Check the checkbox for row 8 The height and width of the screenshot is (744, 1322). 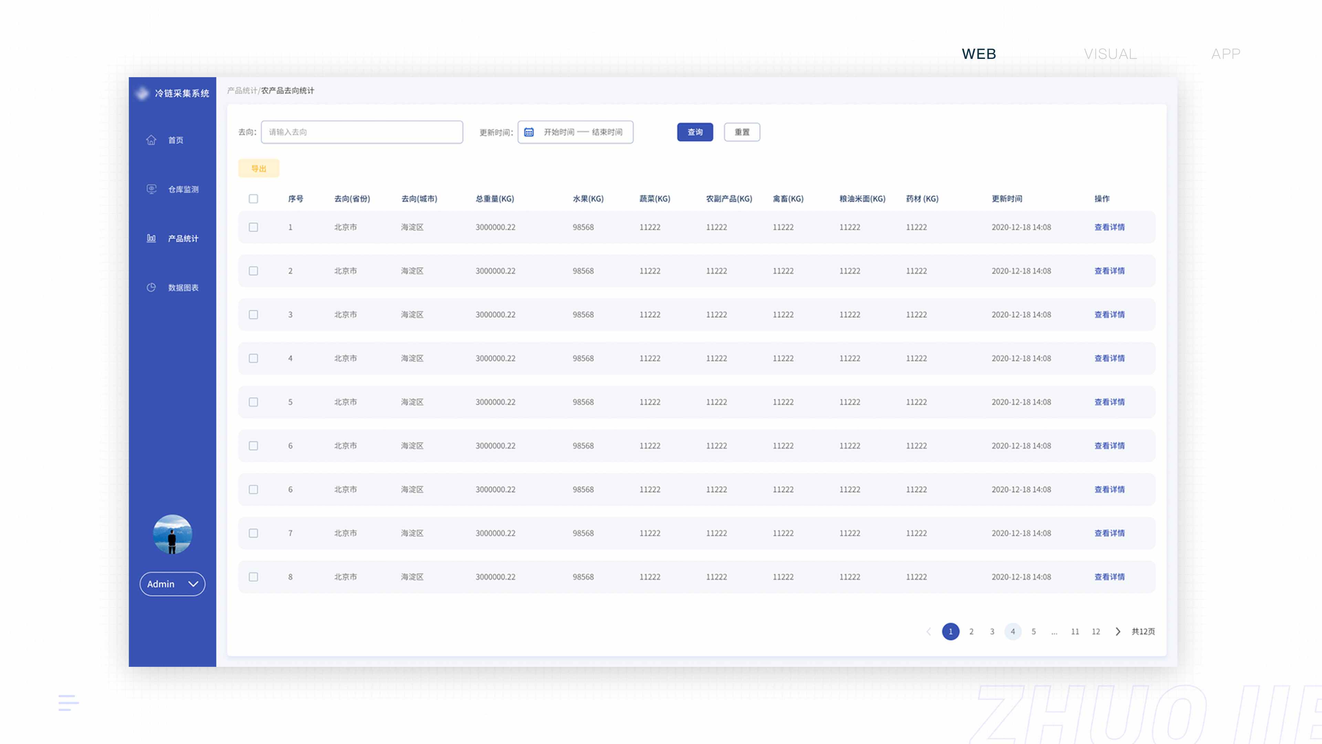click(x=253, y=577)
